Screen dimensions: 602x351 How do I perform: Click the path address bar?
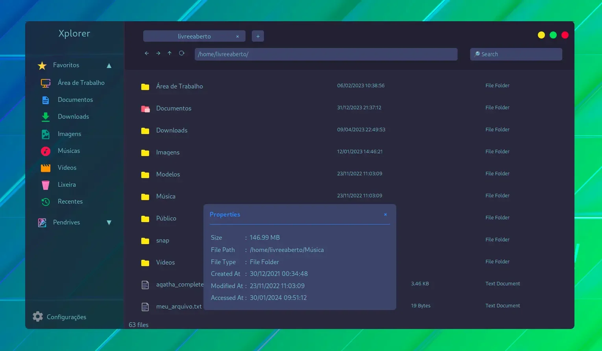[326, 54]
